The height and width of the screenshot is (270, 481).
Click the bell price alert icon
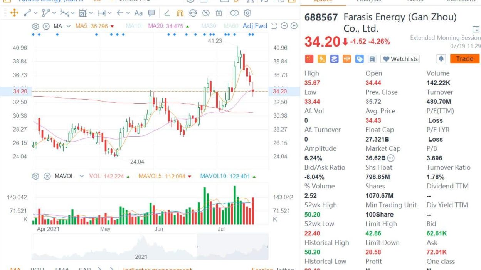coord(441,59)
